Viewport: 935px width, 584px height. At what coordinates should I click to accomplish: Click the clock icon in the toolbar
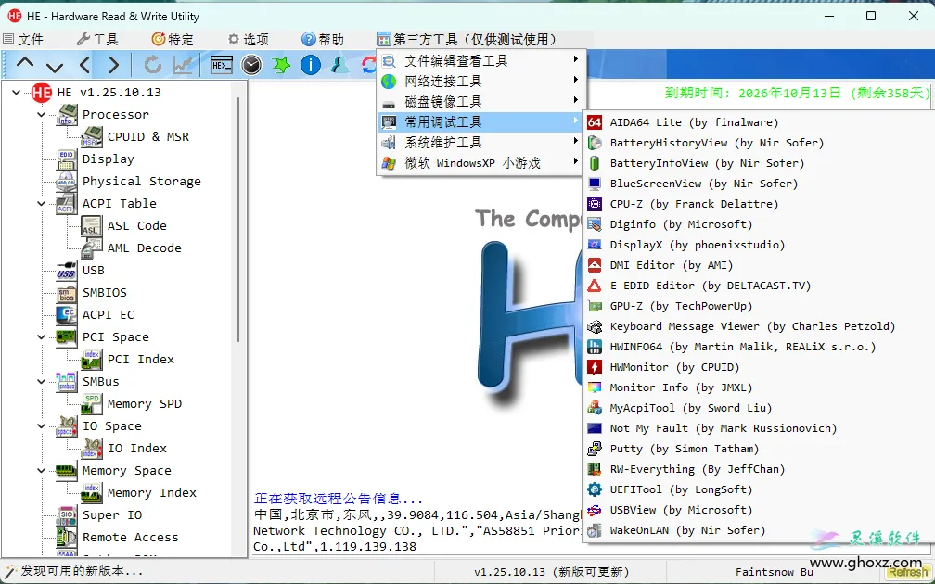coord(250,65)
